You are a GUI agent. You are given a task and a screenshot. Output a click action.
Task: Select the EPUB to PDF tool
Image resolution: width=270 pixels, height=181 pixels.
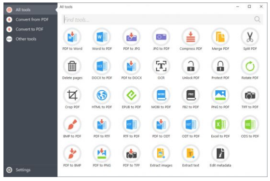(131, 95)
